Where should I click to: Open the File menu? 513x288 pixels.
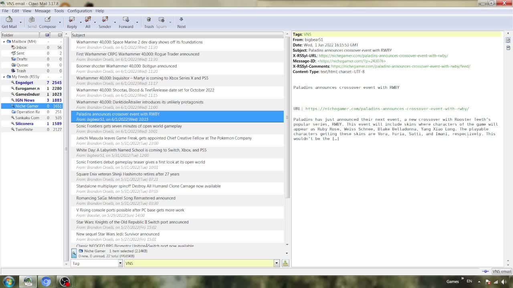click(x=5, y=11)
